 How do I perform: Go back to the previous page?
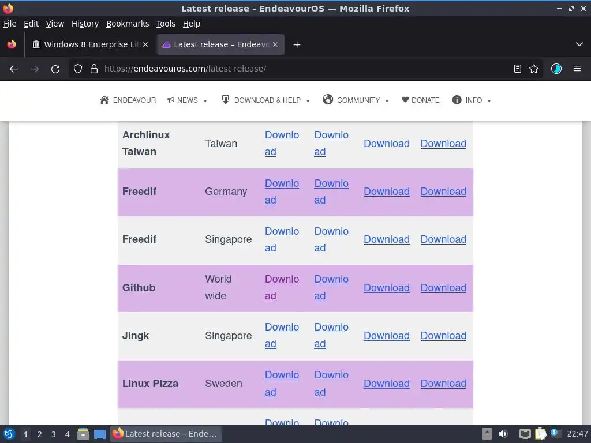tap(14, 69)
